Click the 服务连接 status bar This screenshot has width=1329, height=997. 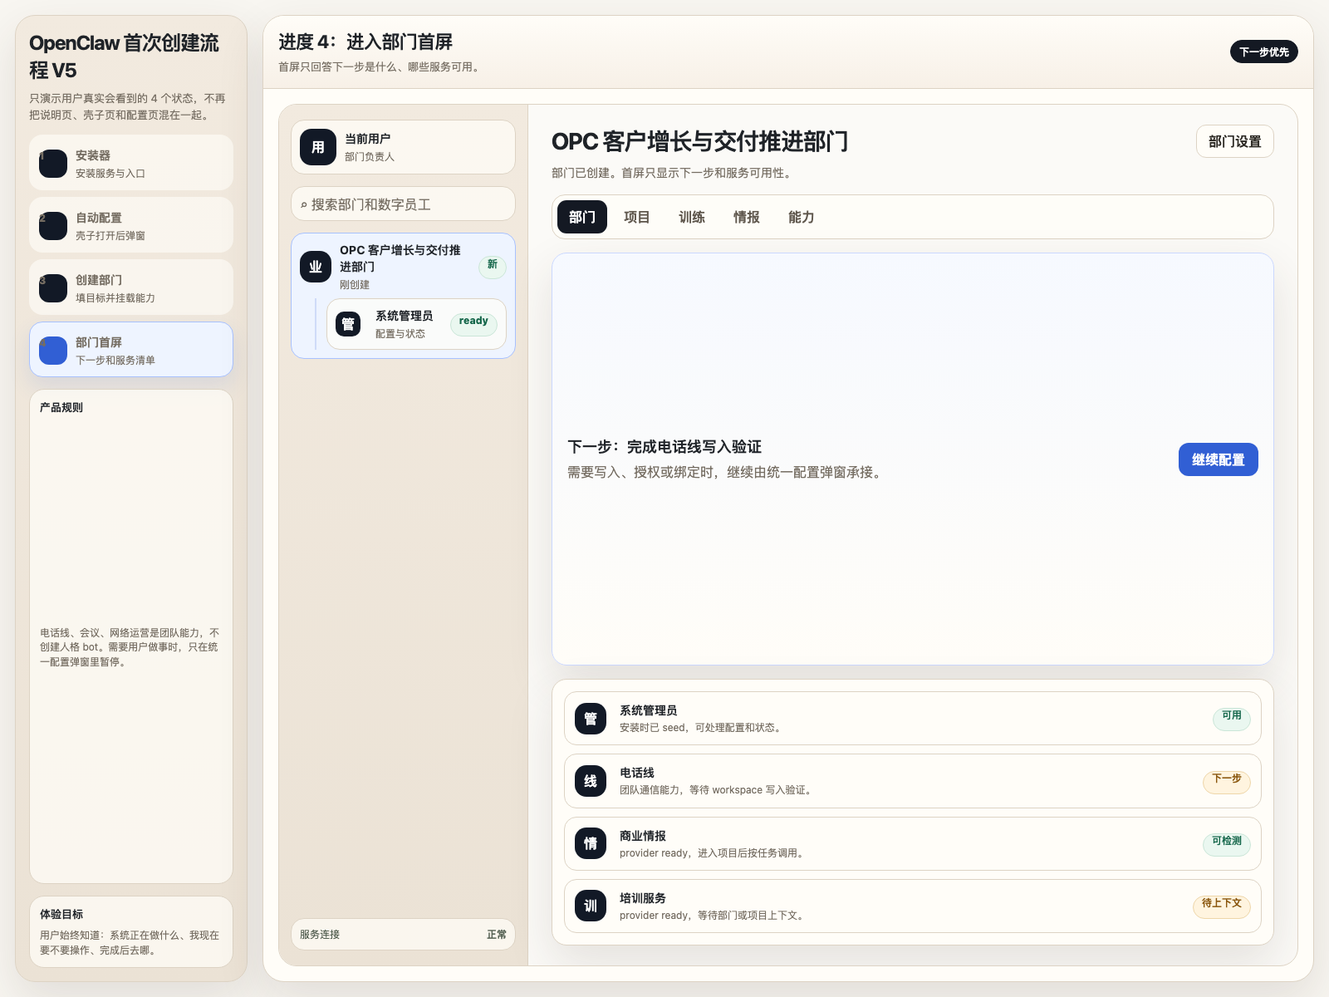point(403,934)
